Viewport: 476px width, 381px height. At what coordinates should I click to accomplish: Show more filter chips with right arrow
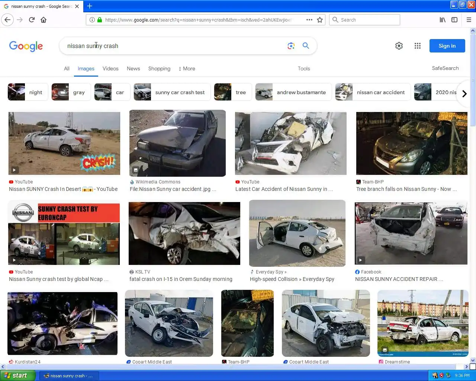(464, 94)
